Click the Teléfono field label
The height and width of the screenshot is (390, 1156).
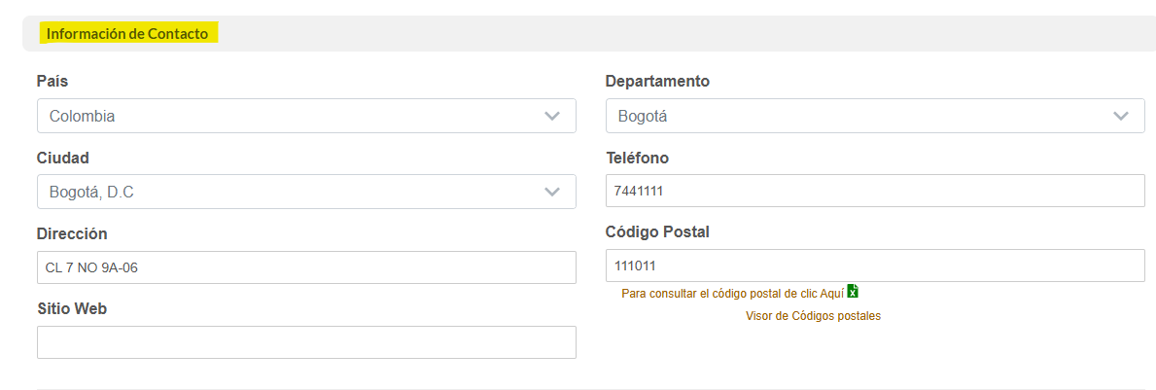pos(637,158)
